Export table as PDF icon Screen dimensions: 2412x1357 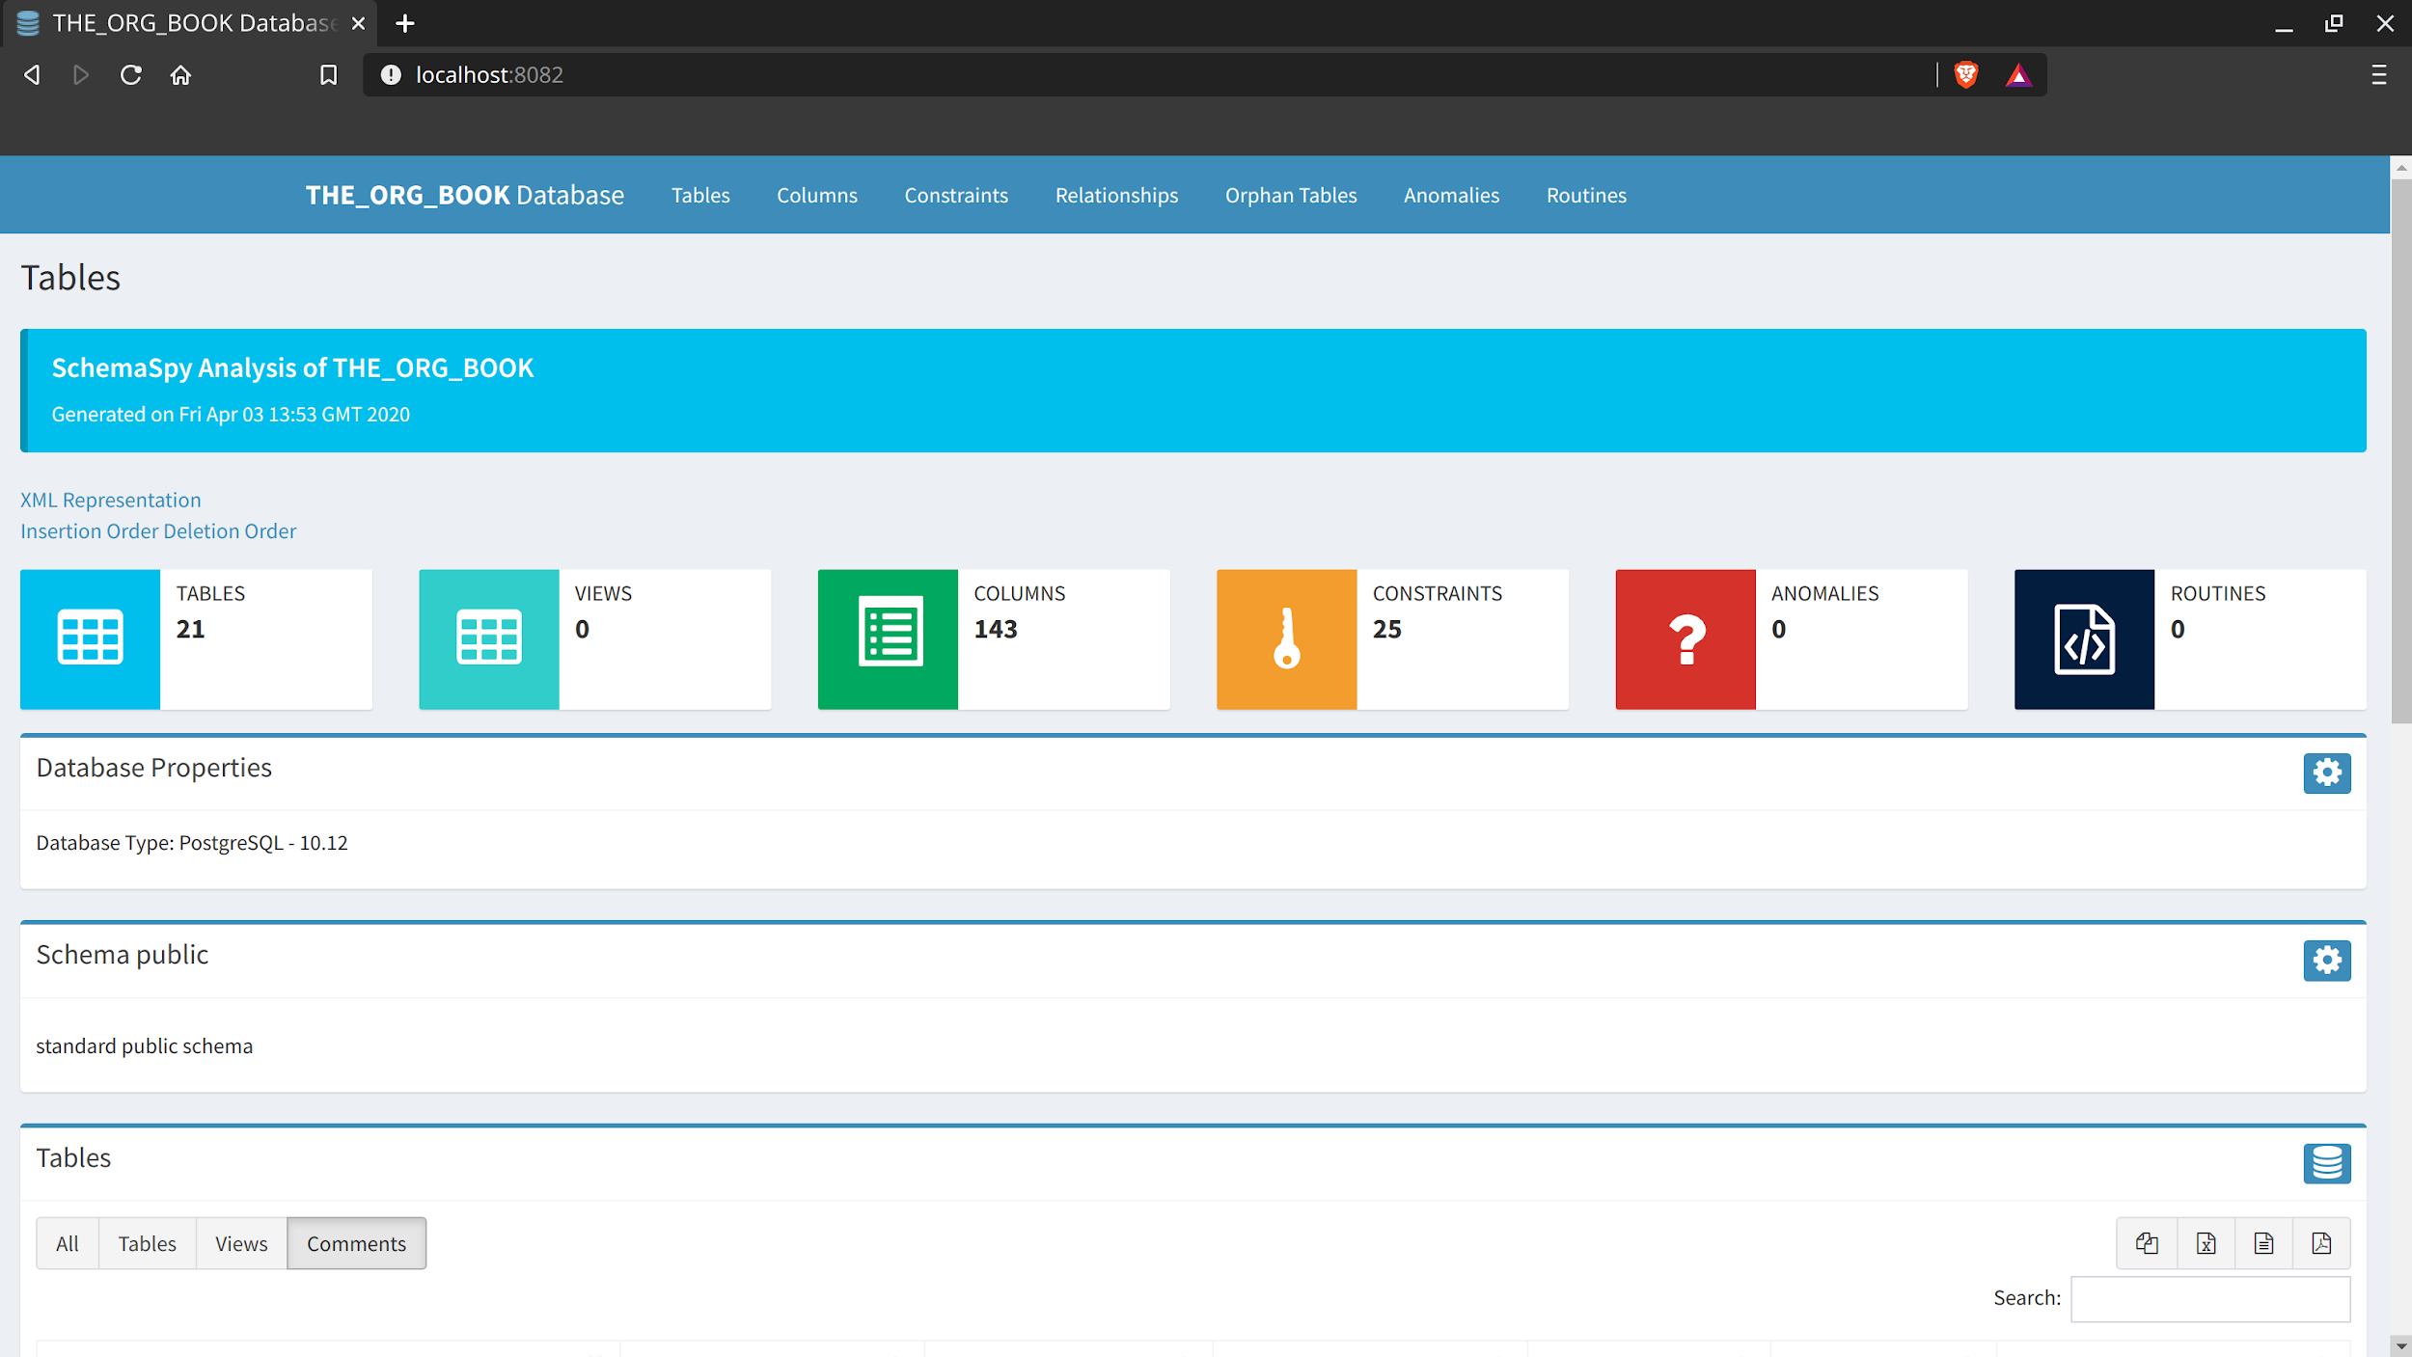pos(2321,1243)
